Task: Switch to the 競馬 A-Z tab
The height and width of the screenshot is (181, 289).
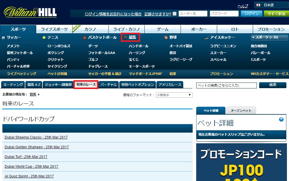Action: [x=34, y=85]
